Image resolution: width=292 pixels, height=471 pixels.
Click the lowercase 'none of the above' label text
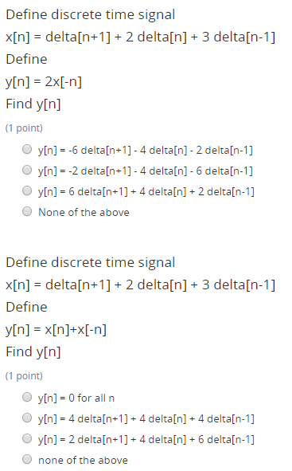tap(83, 460)
